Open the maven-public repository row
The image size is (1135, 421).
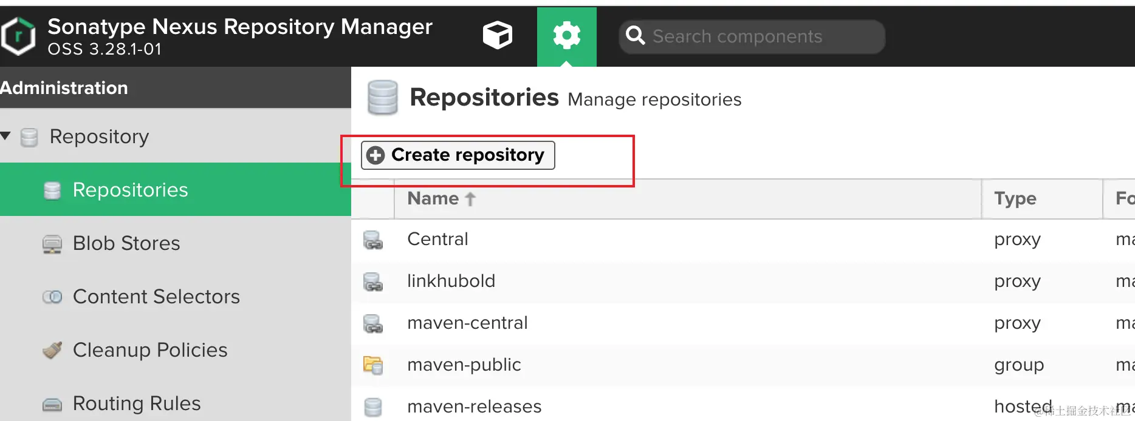(743, 365)
